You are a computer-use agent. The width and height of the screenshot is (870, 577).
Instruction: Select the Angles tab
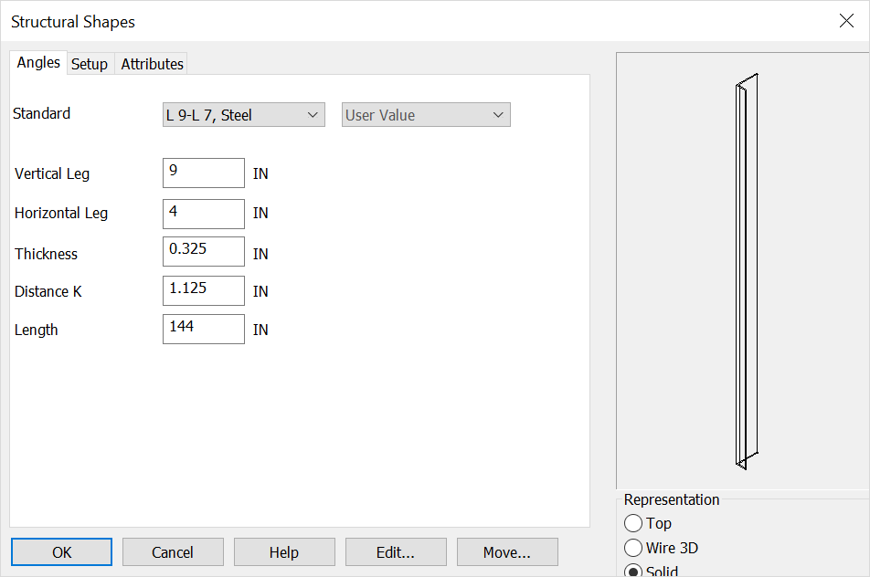tap(38, 63)
